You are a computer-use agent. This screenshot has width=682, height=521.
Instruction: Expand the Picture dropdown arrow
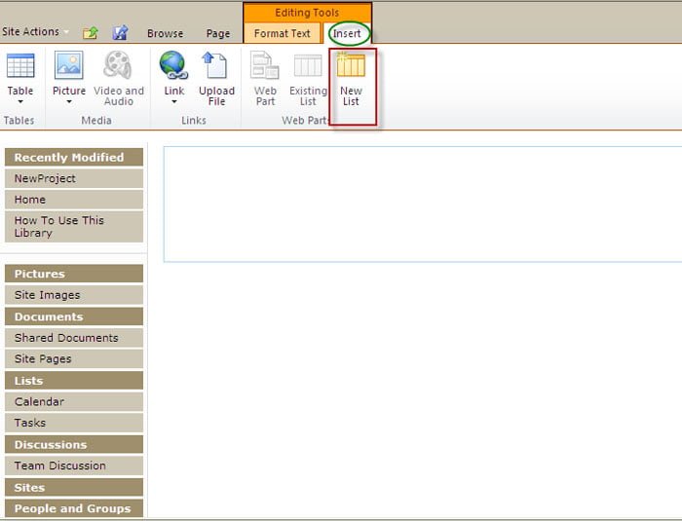point(69,101)
